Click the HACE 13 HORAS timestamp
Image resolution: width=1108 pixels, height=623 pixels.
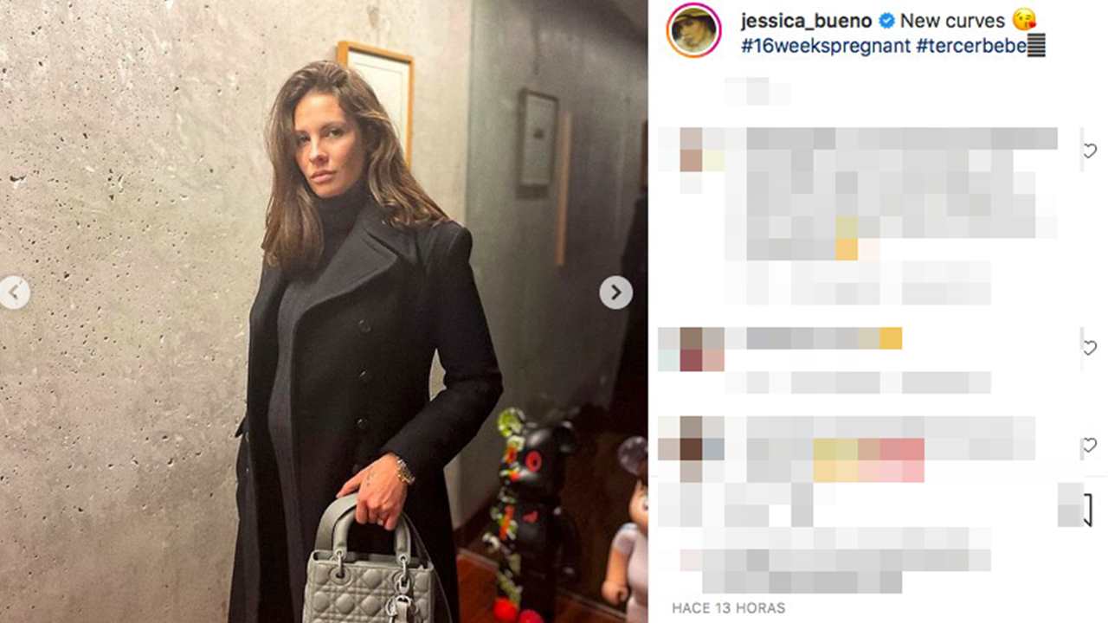tap(729, 608)
